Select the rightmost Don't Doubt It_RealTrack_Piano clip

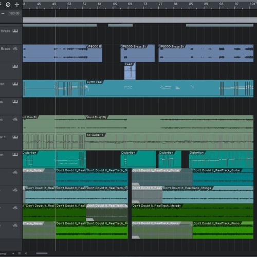223,230
